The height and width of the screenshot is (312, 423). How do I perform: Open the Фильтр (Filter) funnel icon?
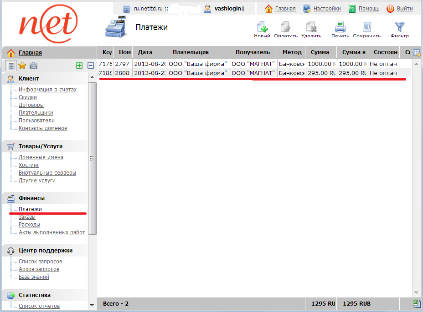click(x=399, y=27)
